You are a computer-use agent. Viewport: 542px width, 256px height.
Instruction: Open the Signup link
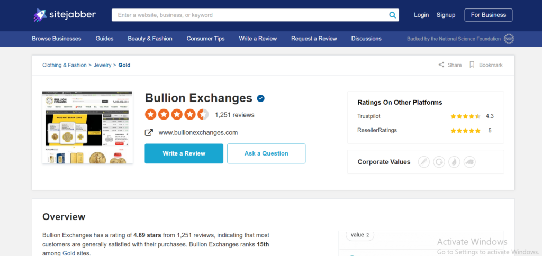click(446, 15)
